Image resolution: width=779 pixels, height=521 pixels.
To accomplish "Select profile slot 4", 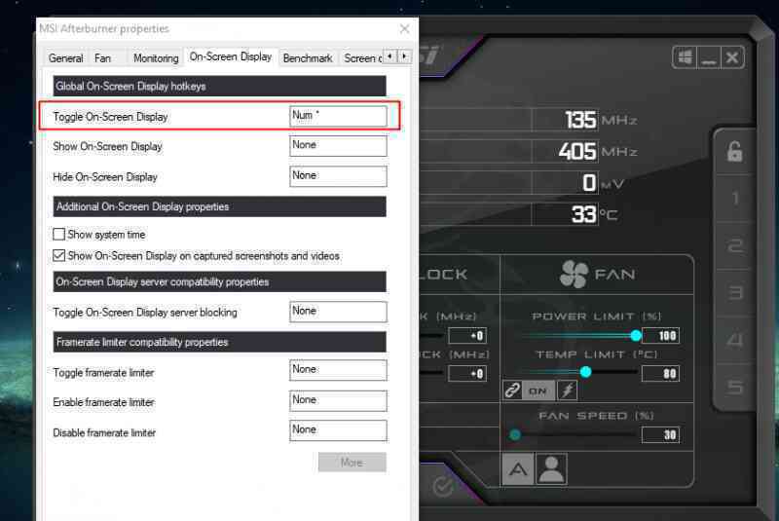I will [735, 340].
